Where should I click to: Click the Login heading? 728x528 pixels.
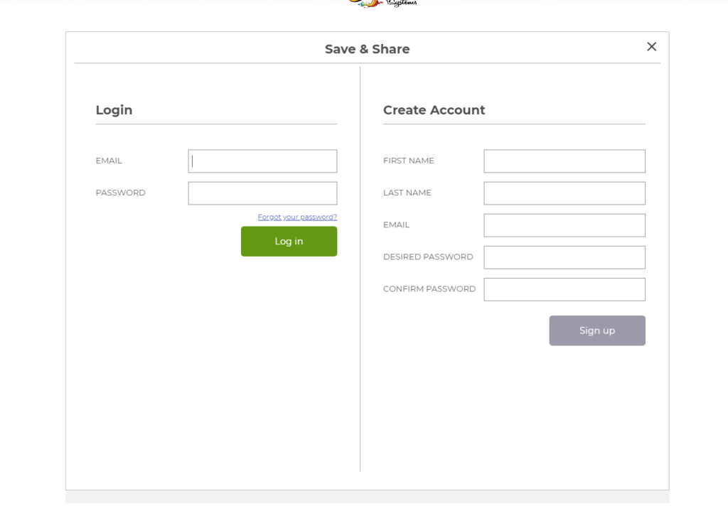[x=114, y=110]
